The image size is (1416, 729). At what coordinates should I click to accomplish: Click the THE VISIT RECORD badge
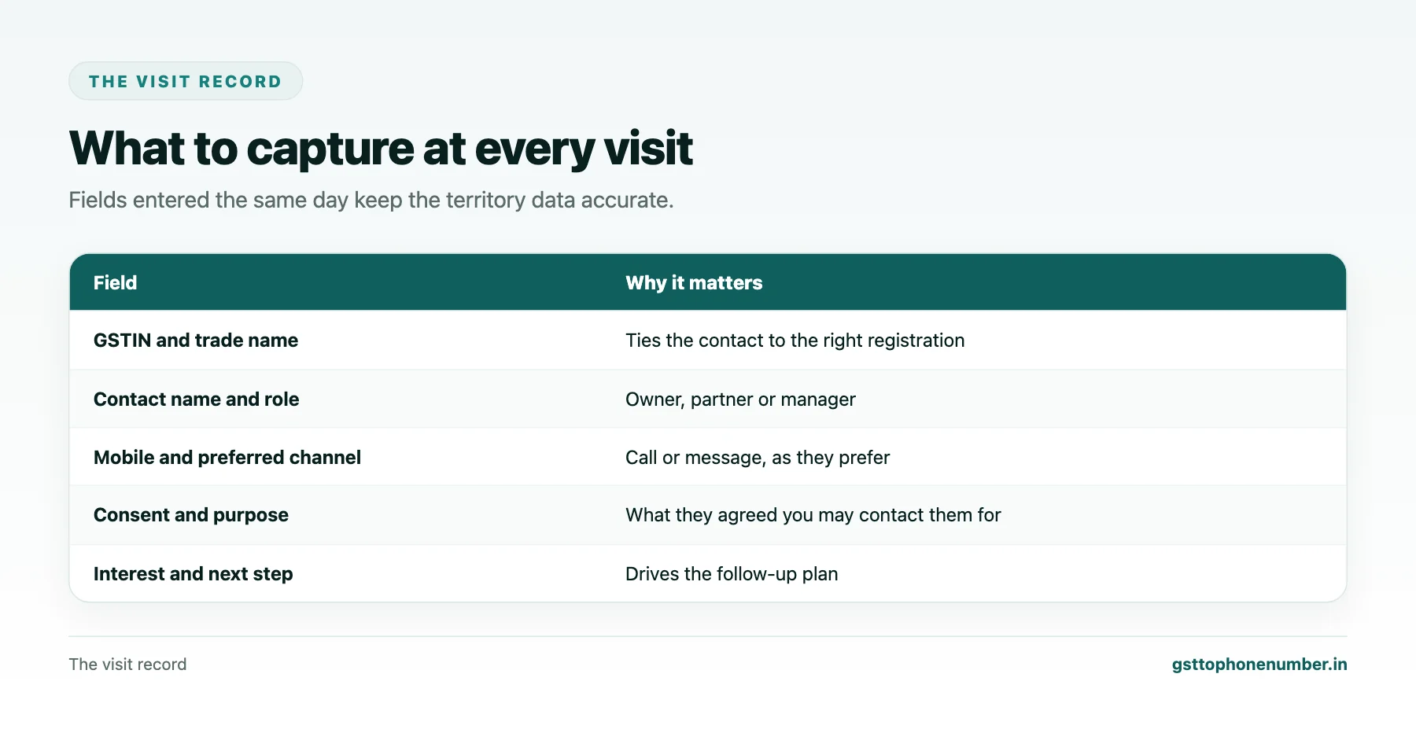(186, 81)
